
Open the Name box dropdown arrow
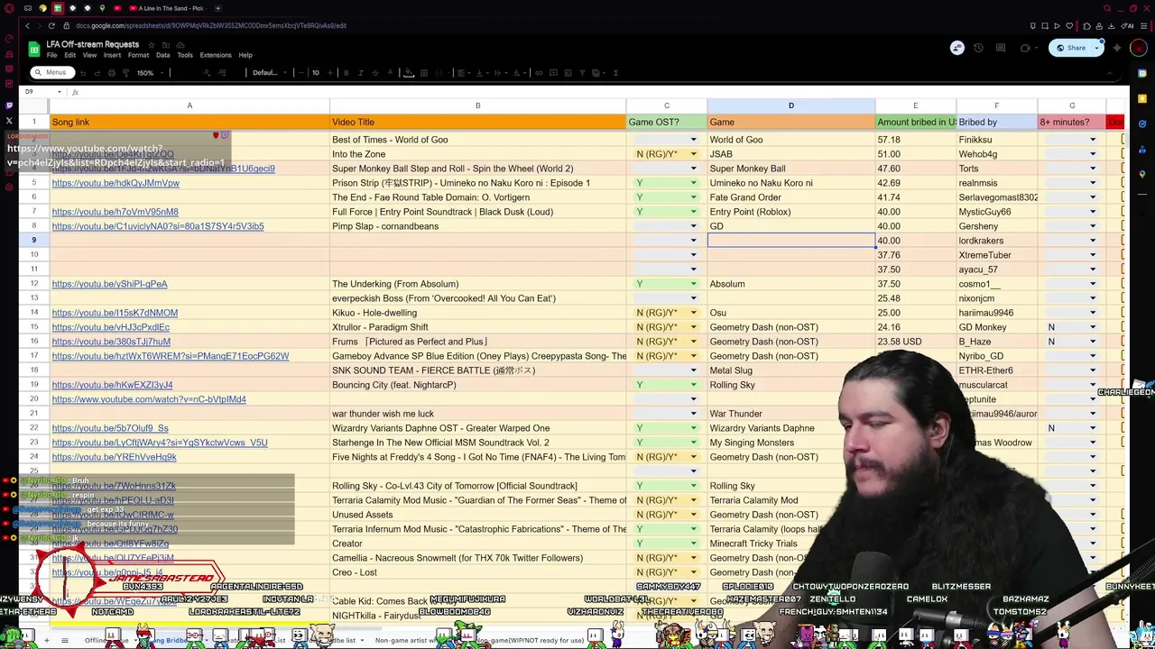60,92
